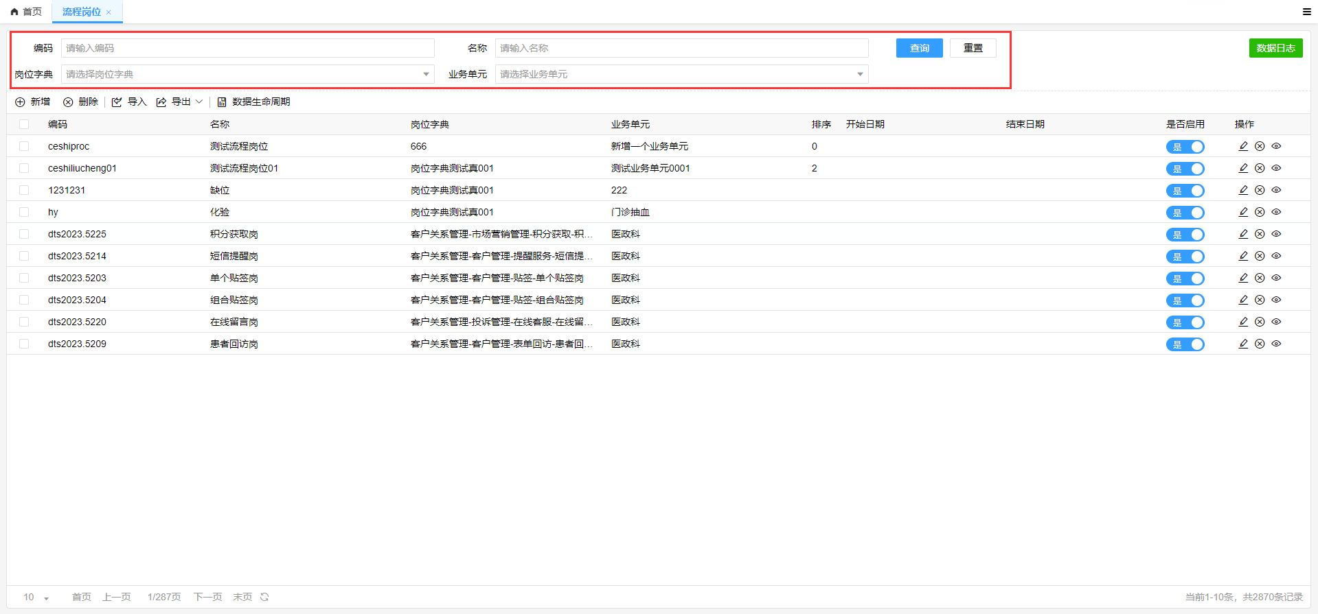Disable the dts2023.5214 enabled switch
This screenshot has width=1318, height=614.
coord(1185,257)
